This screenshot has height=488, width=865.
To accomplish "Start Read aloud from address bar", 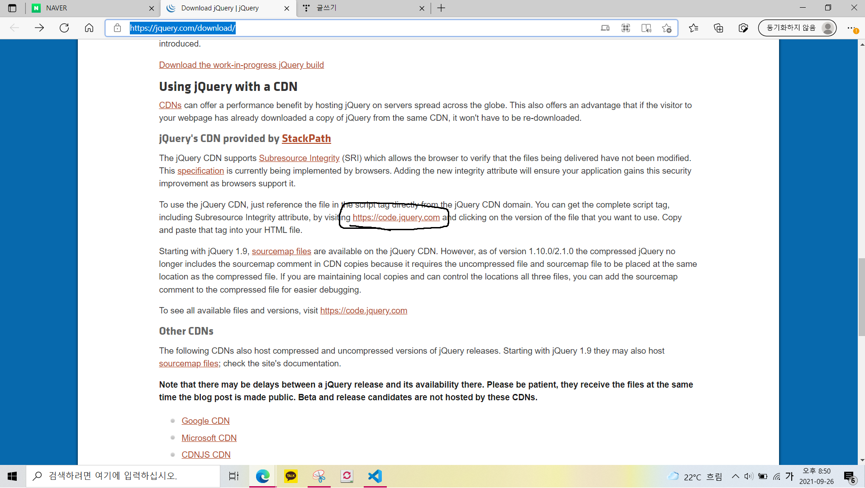I will coord(646,28).
